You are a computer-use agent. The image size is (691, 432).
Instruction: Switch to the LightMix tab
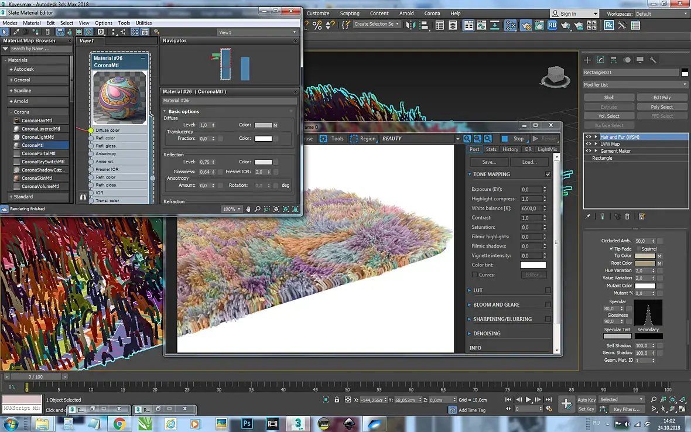pyautogui.click(x=547, y=149)
